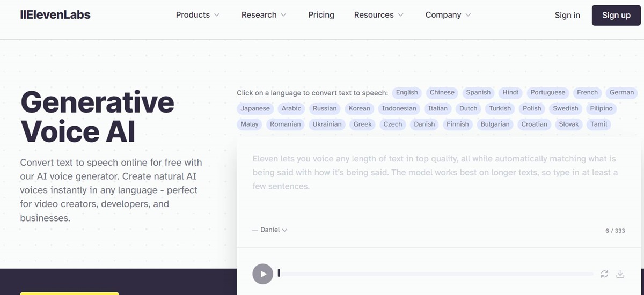Image resolution: width=644 pixels, height=295 pixels.
Task: Select the Malay language chip
Action: click(x=250, y=124)
